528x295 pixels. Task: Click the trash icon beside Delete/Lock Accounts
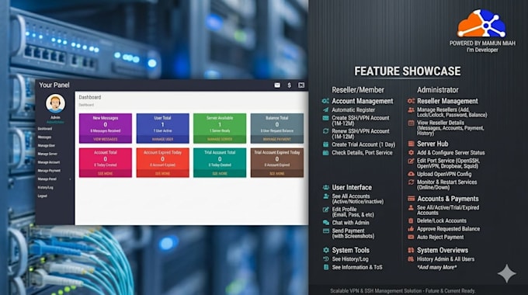click(x=411, y=221)
